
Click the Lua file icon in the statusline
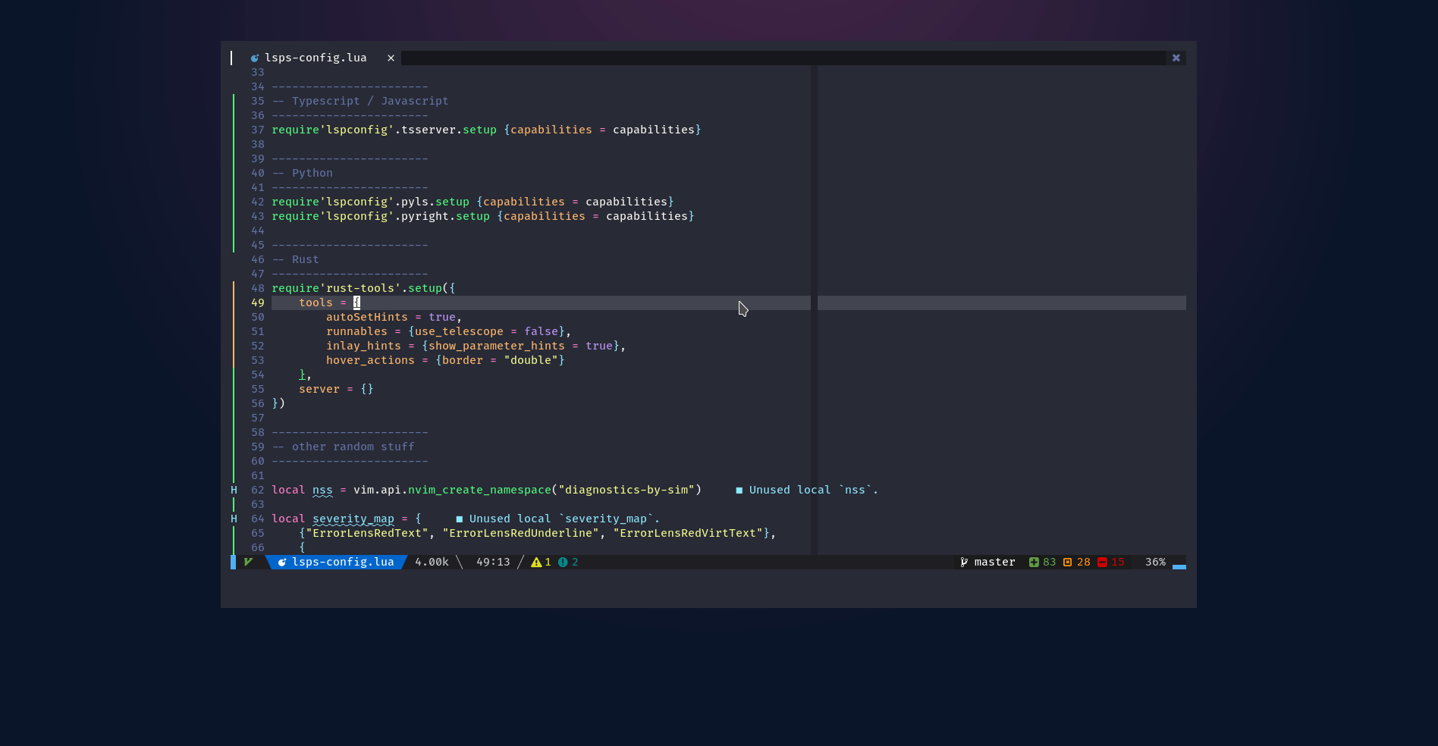[x=281, y=562]
